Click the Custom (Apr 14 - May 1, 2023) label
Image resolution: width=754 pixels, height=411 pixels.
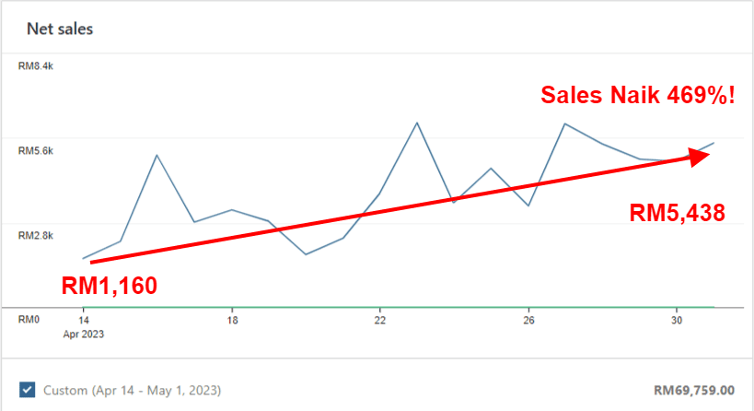tap(132, 391)
